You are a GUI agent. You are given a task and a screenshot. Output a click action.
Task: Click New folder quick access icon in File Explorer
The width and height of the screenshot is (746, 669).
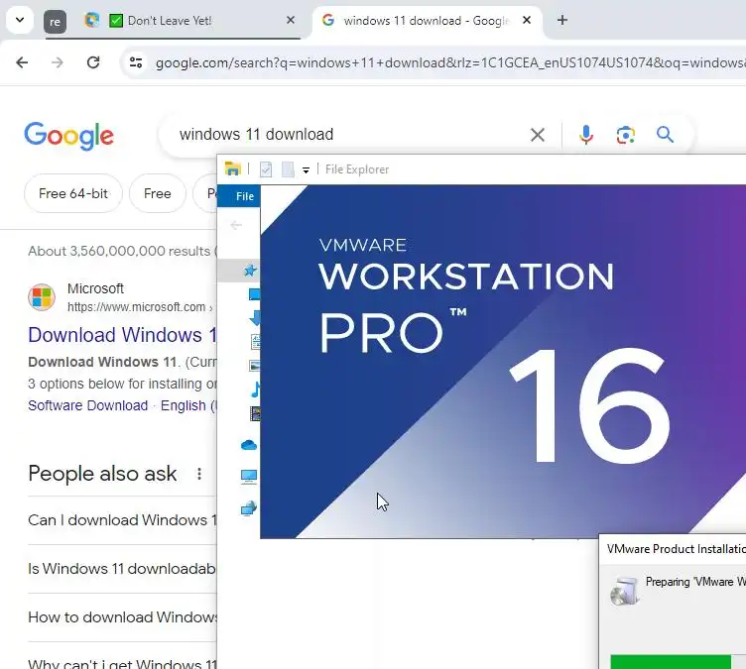click(x=288, y=169)
